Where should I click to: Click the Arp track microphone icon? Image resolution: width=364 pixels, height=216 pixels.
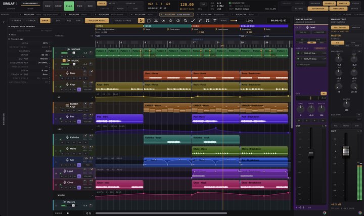pyautogui.click(x=67, y=160)
